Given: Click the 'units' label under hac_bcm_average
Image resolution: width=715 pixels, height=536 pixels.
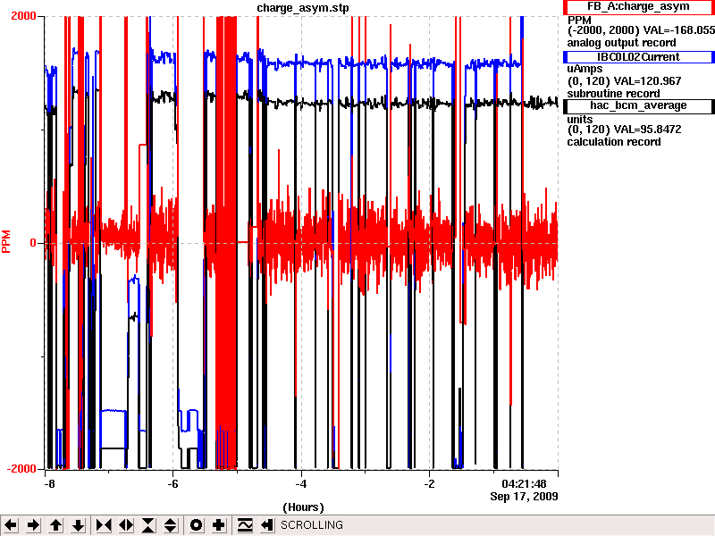Looking at the screenshot, I should pos(580,120).
